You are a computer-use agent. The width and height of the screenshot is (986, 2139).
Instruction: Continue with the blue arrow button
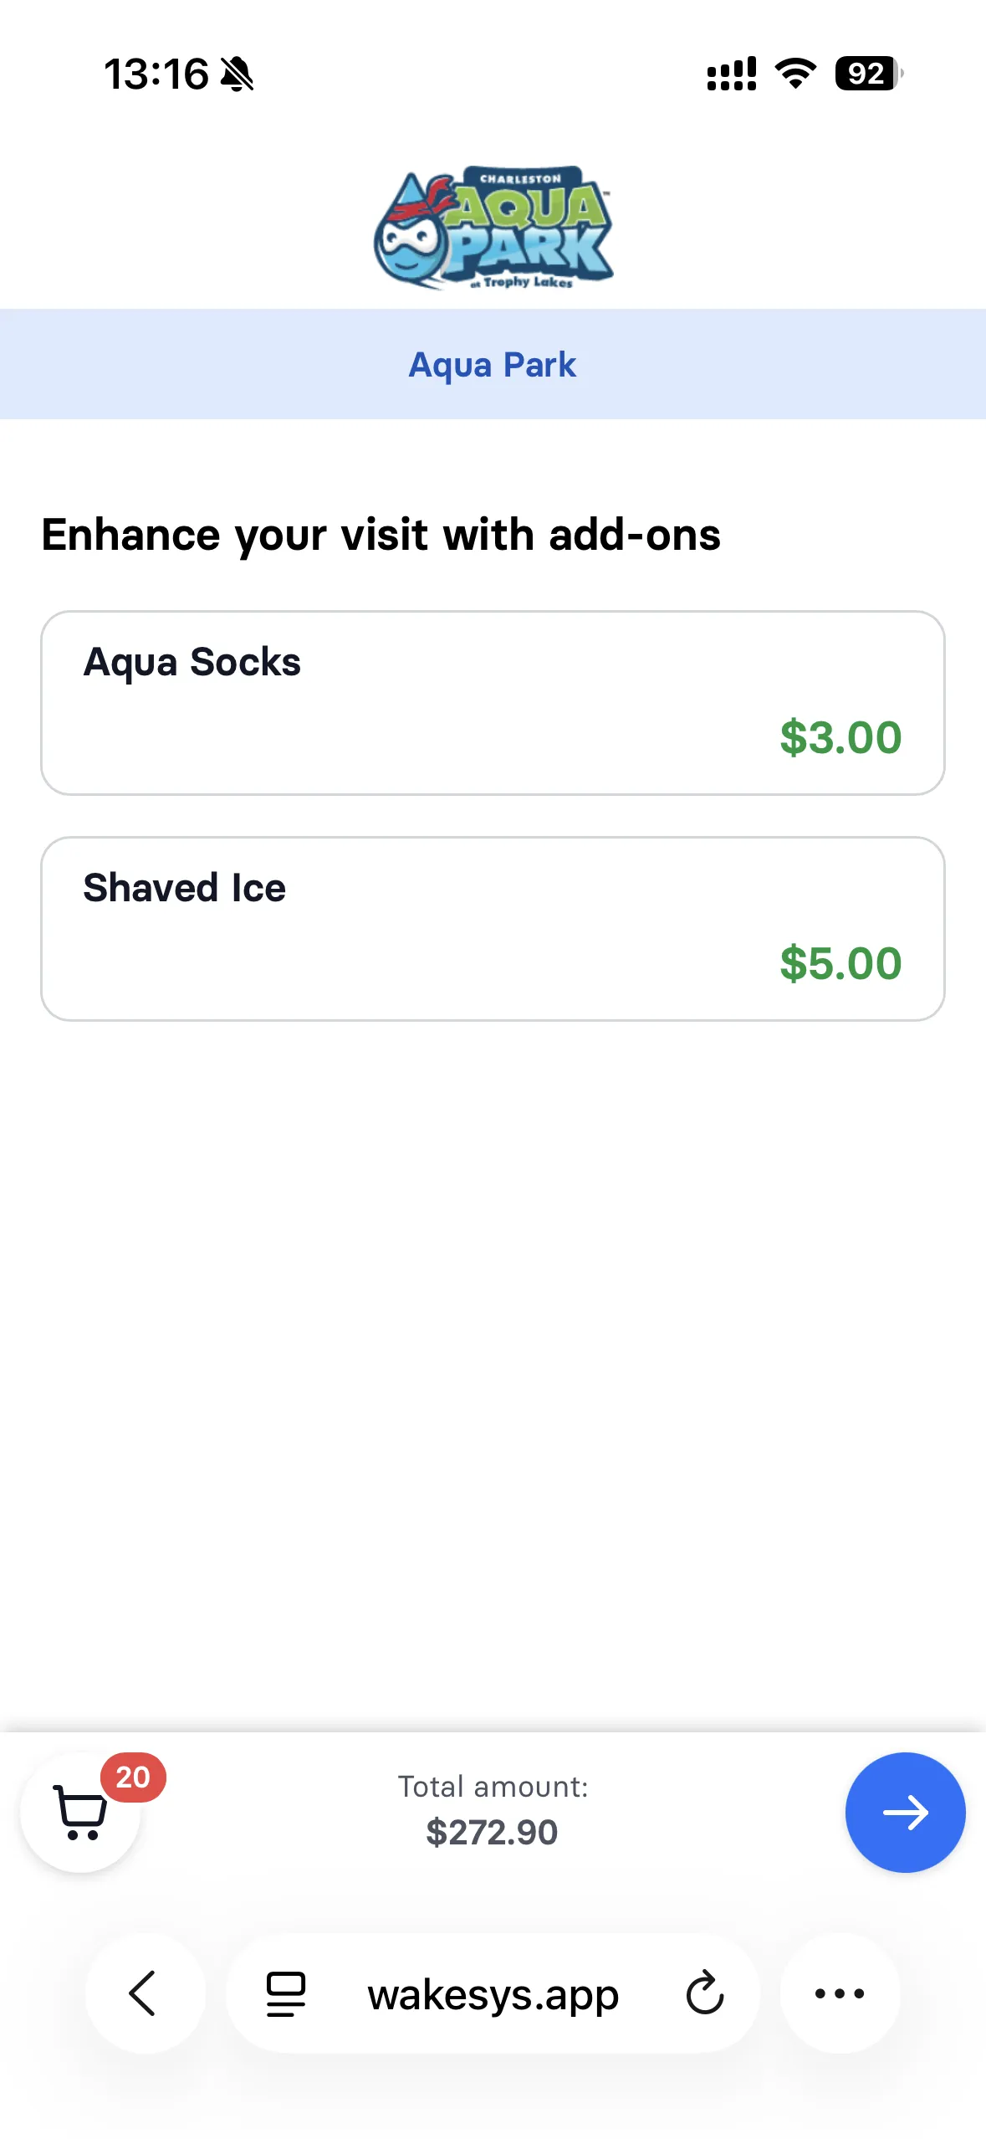(905, 1813)
